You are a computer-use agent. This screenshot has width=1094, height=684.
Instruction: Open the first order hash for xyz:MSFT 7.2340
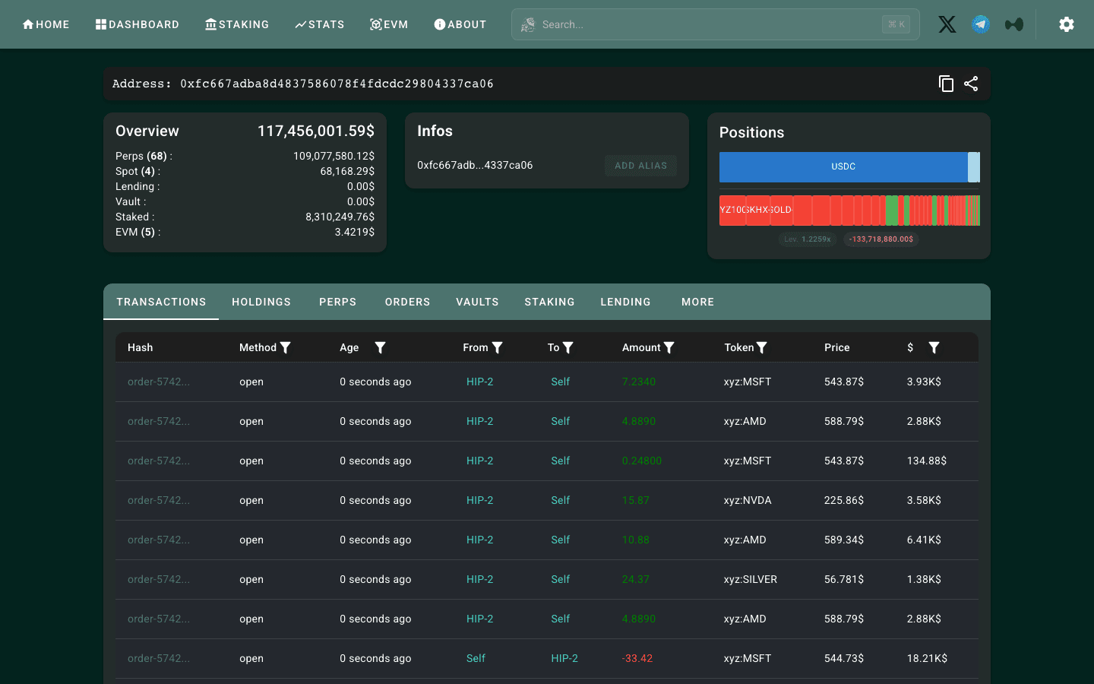click(x=159, y=382)
